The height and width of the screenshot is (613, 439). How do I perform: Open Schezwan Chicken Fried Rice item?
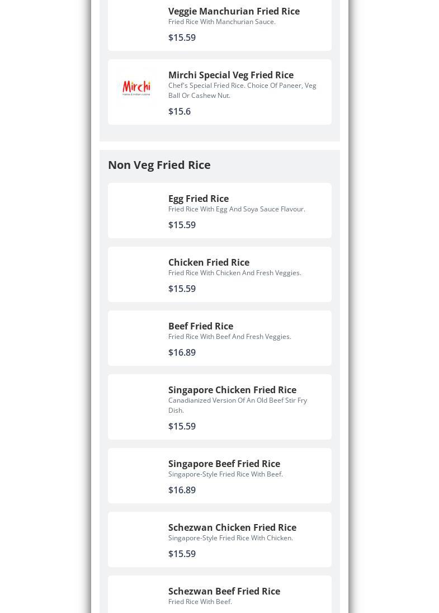(x=232, y=527)
